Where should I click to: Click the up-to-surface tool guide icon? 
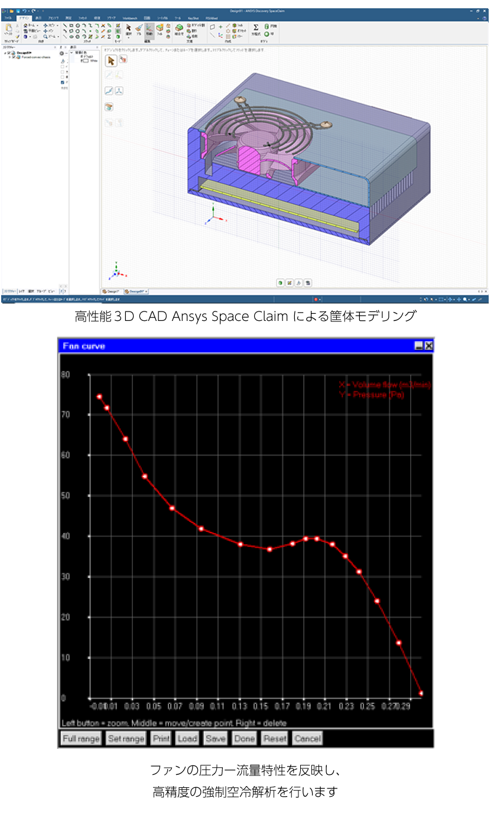[x=109, y=107]
